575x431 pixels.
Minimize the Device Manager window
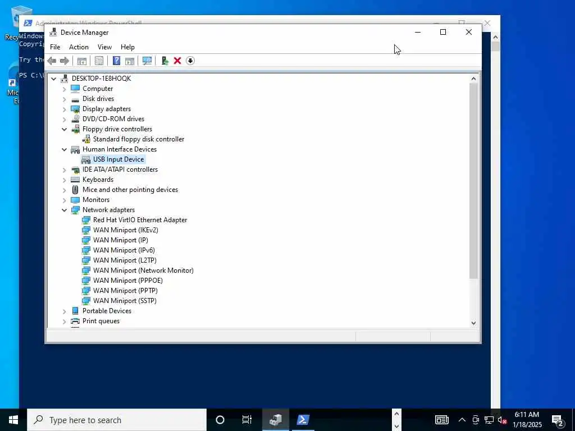[418, 32]
